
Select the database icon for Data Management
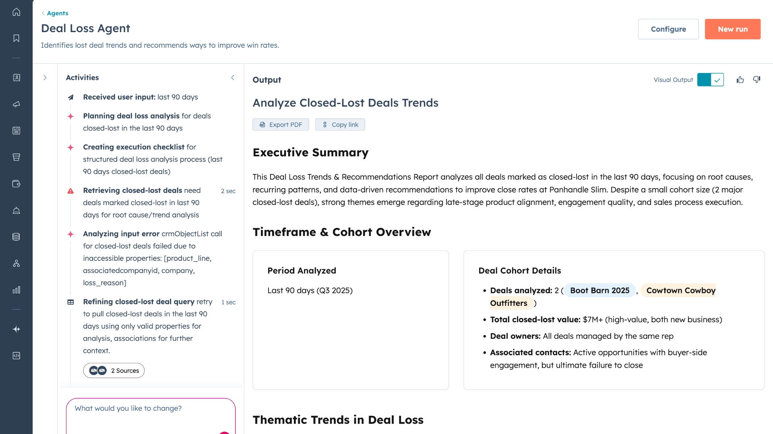click(16, 236)
